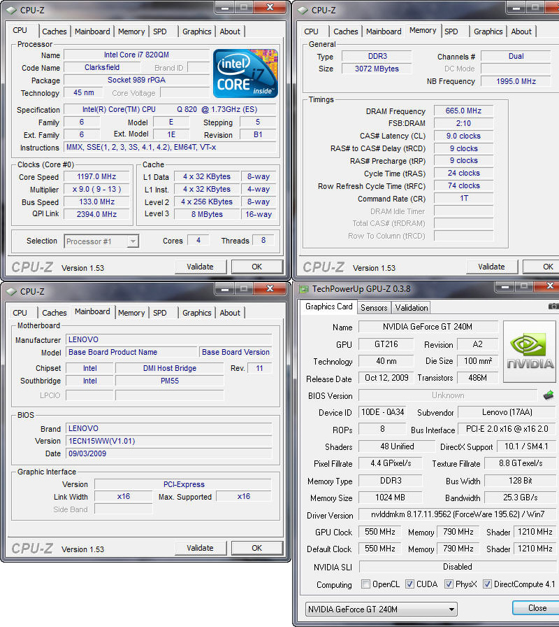559x627 pixels.
Task: Close the CPU-Z window showing the Mainboard tab
Action: point(270,288)
